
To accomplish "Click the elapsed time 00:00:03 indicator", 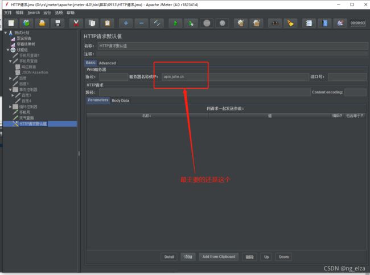I will coord(357,23).
